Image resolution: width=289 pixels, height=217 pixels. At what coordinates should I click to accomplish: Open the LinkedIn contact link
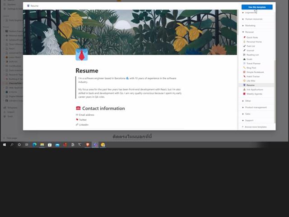(x=84, y=125)
